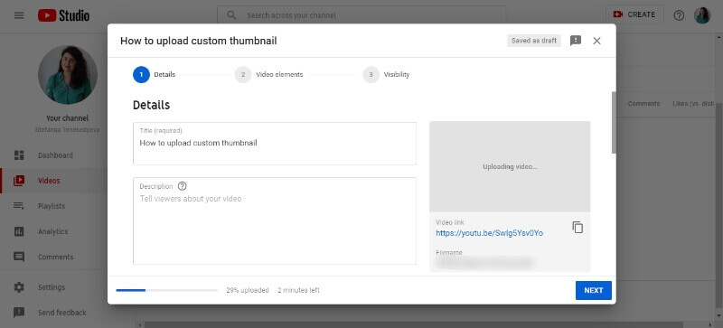Click the Your channel label
Image resolution: width=723 pixels, height=328 pixels.
pyautogui.click(x=67, y=118)
